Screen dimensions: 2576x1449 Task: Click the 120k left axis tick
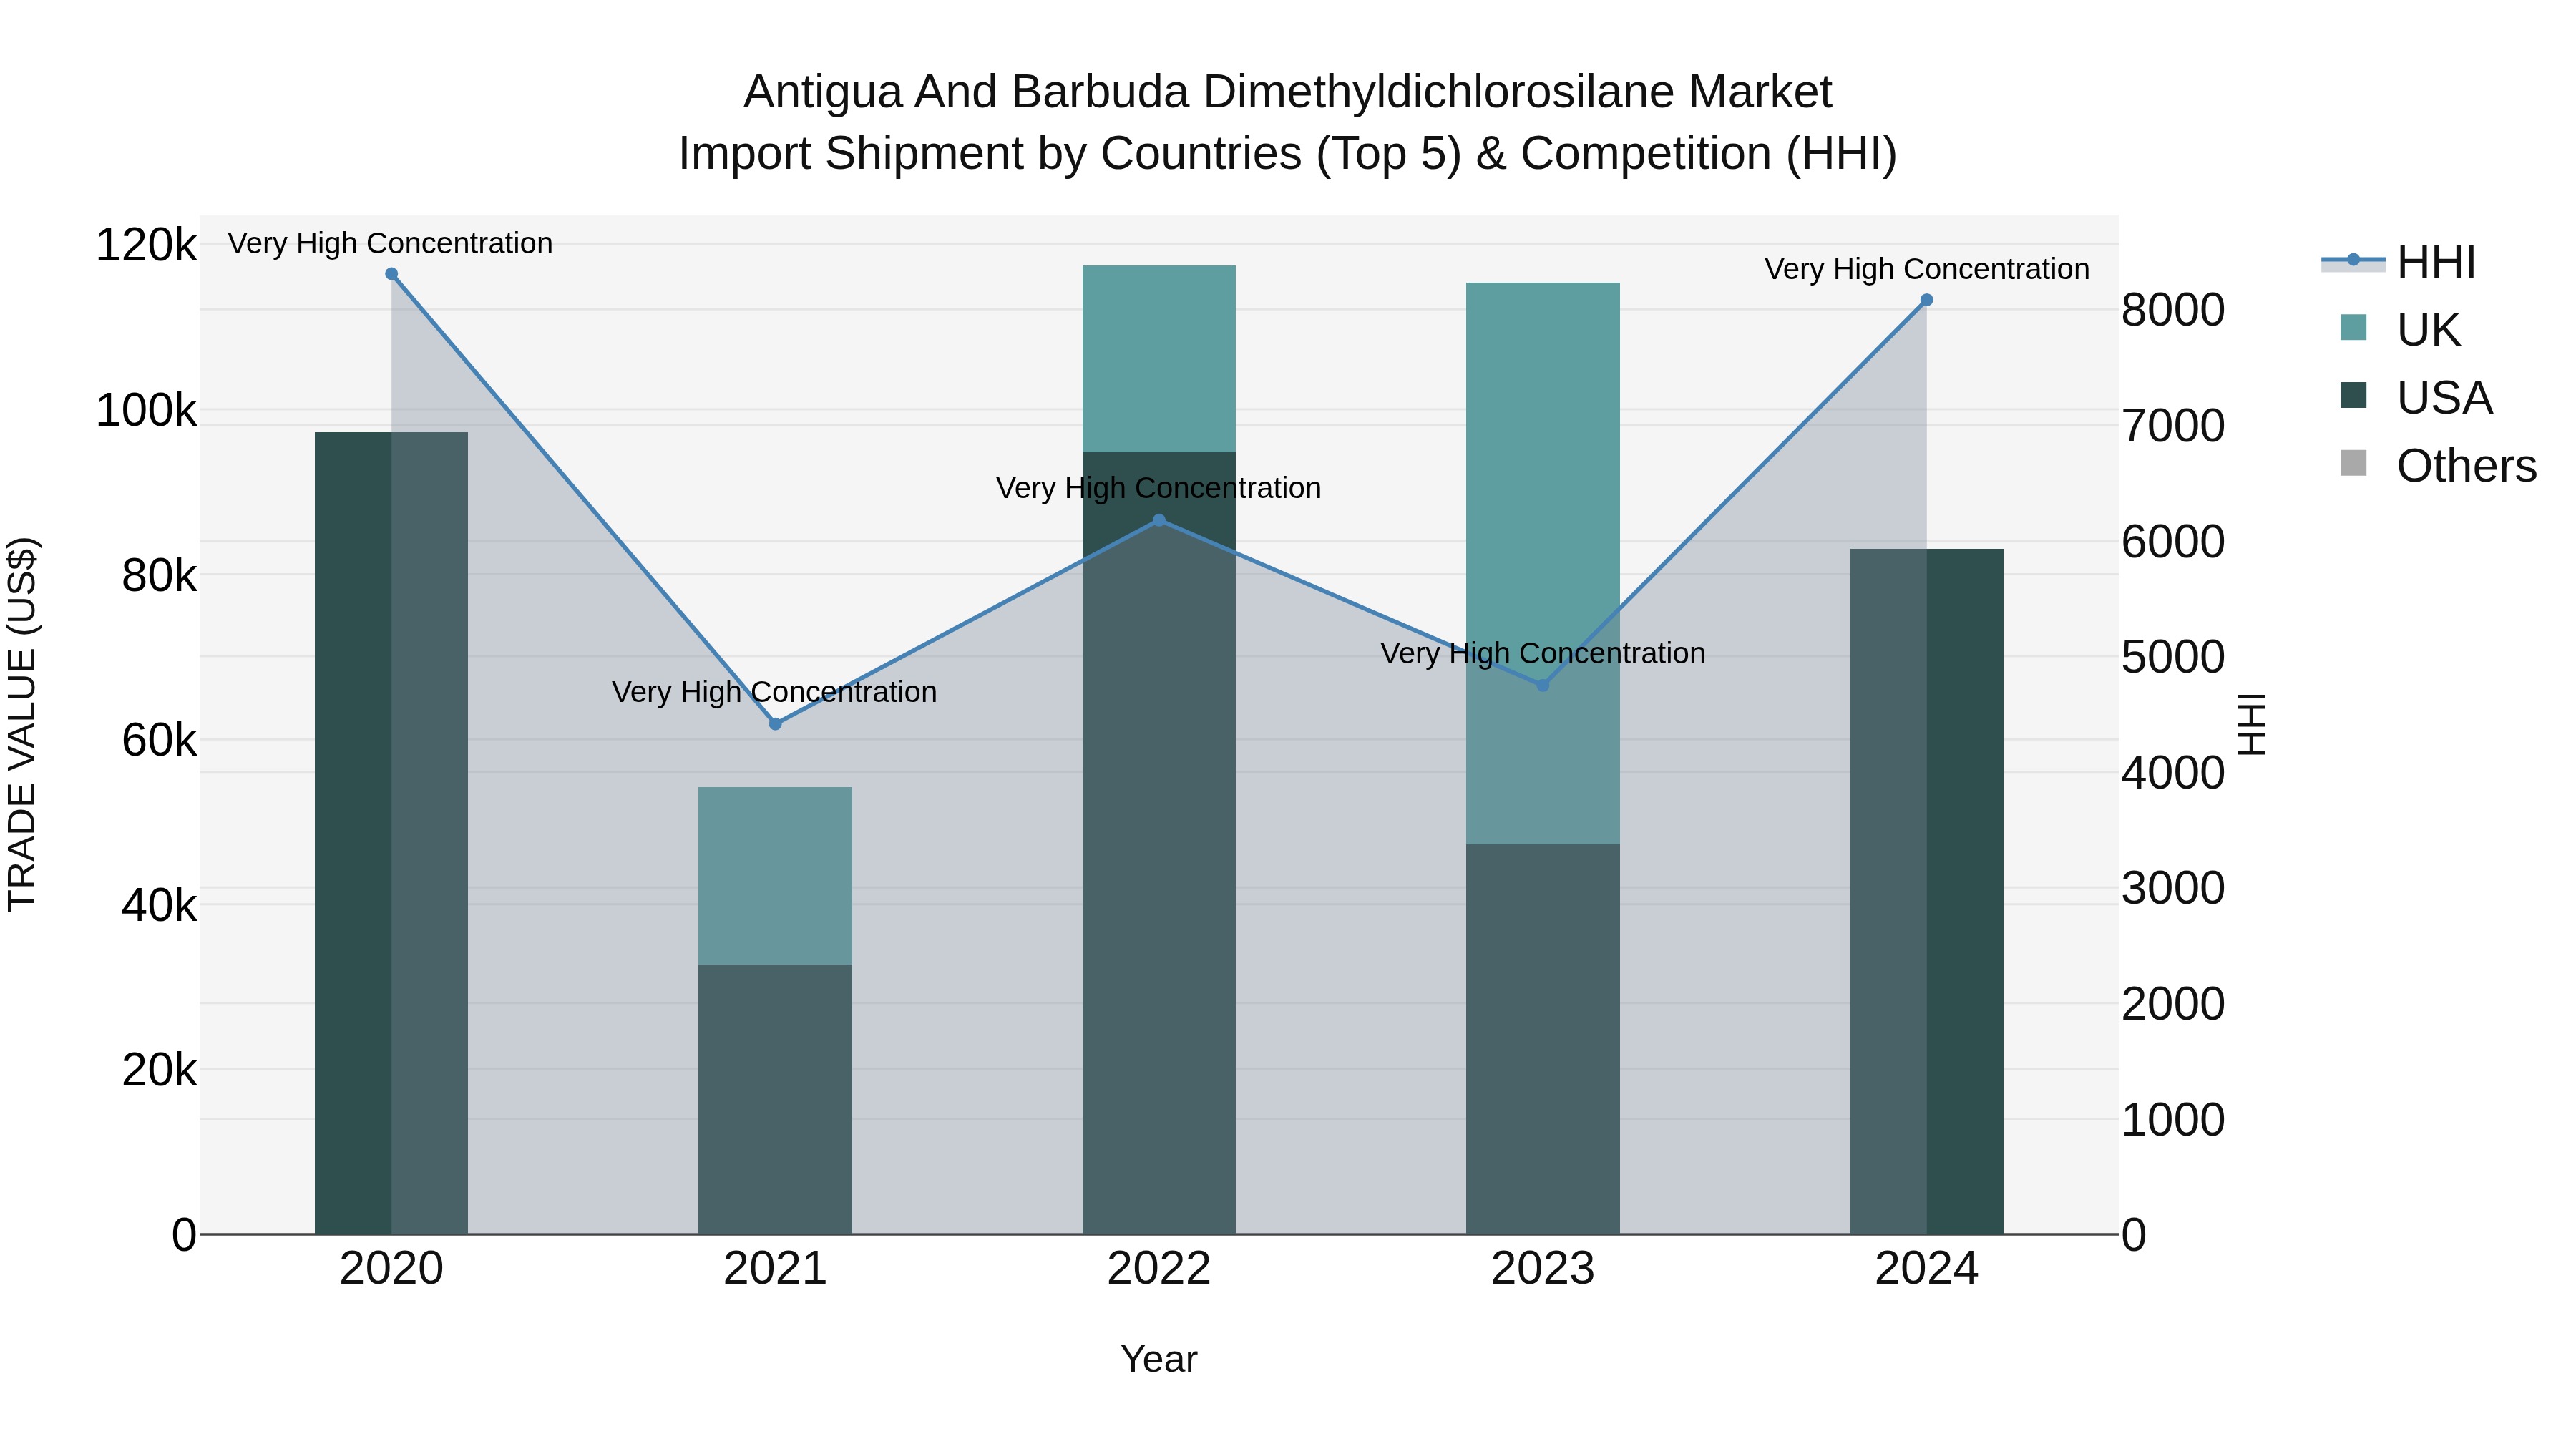(146, 245)
